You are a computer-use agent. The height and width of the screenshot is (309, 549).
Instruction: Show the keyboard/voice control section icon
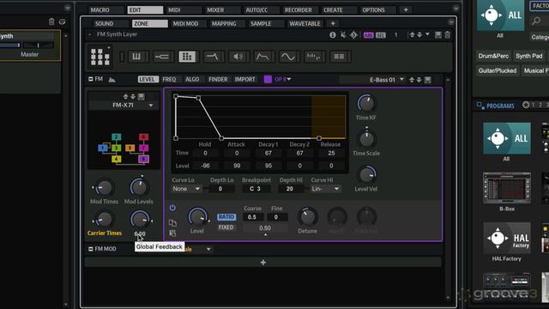[x=136, y=57]
